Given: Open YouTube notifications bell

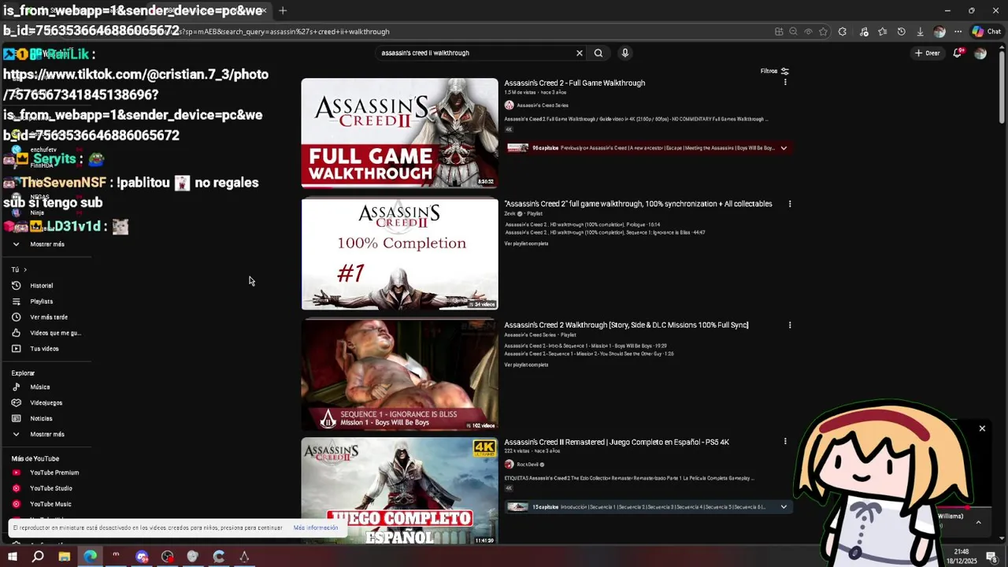Looking at the screenshot, I should coord(958,53).
